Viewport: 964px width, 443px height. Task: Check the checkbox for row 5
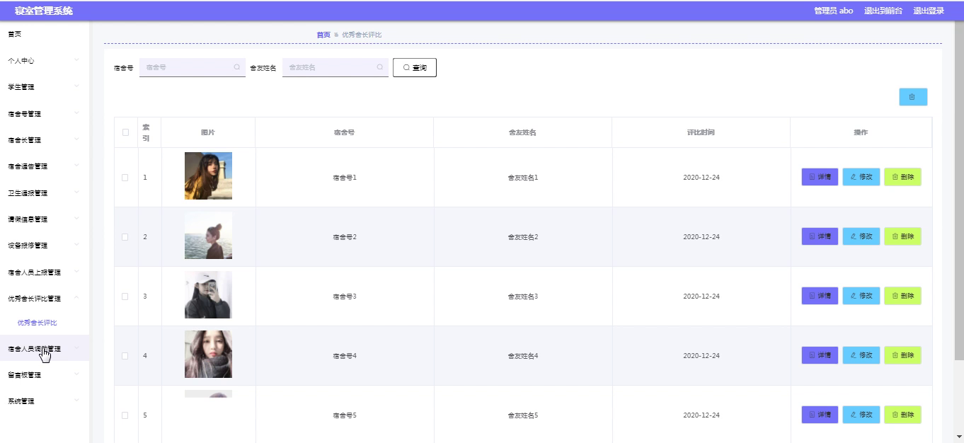(x=125, y=415)
